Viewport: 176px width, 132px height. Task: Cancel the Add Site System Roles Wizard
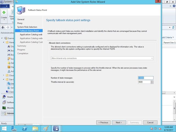pyautogui.click(x=150, y=122)
